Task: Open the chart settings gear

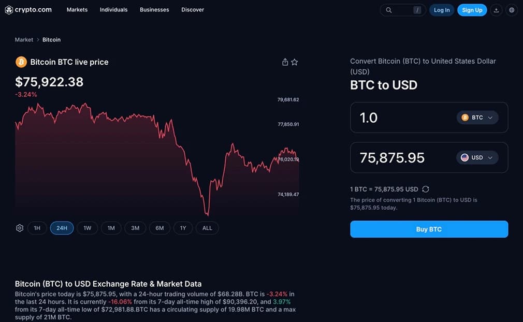Action: click(19, 228)
